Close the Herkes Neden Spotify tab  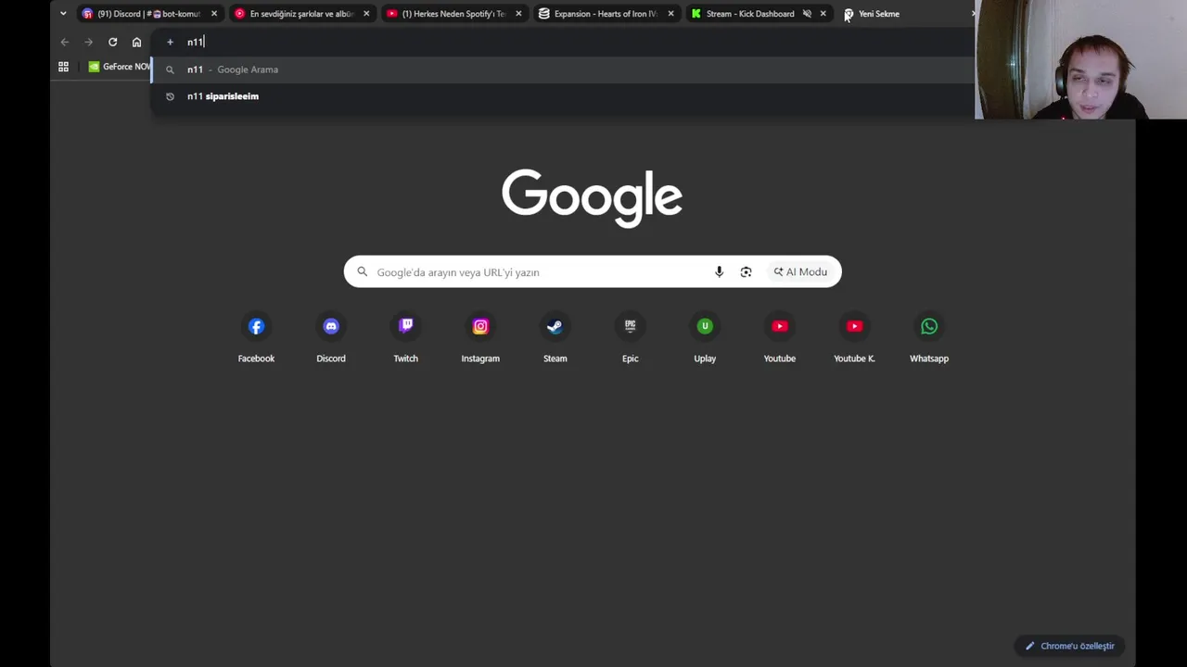pos(518,14)
